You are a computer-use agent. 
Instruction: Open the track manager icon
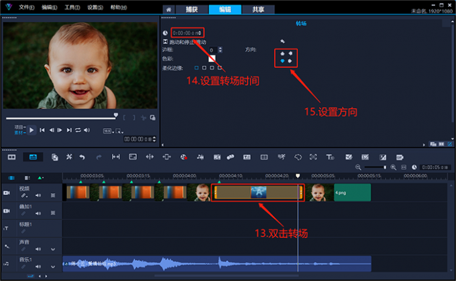point(27,178)
